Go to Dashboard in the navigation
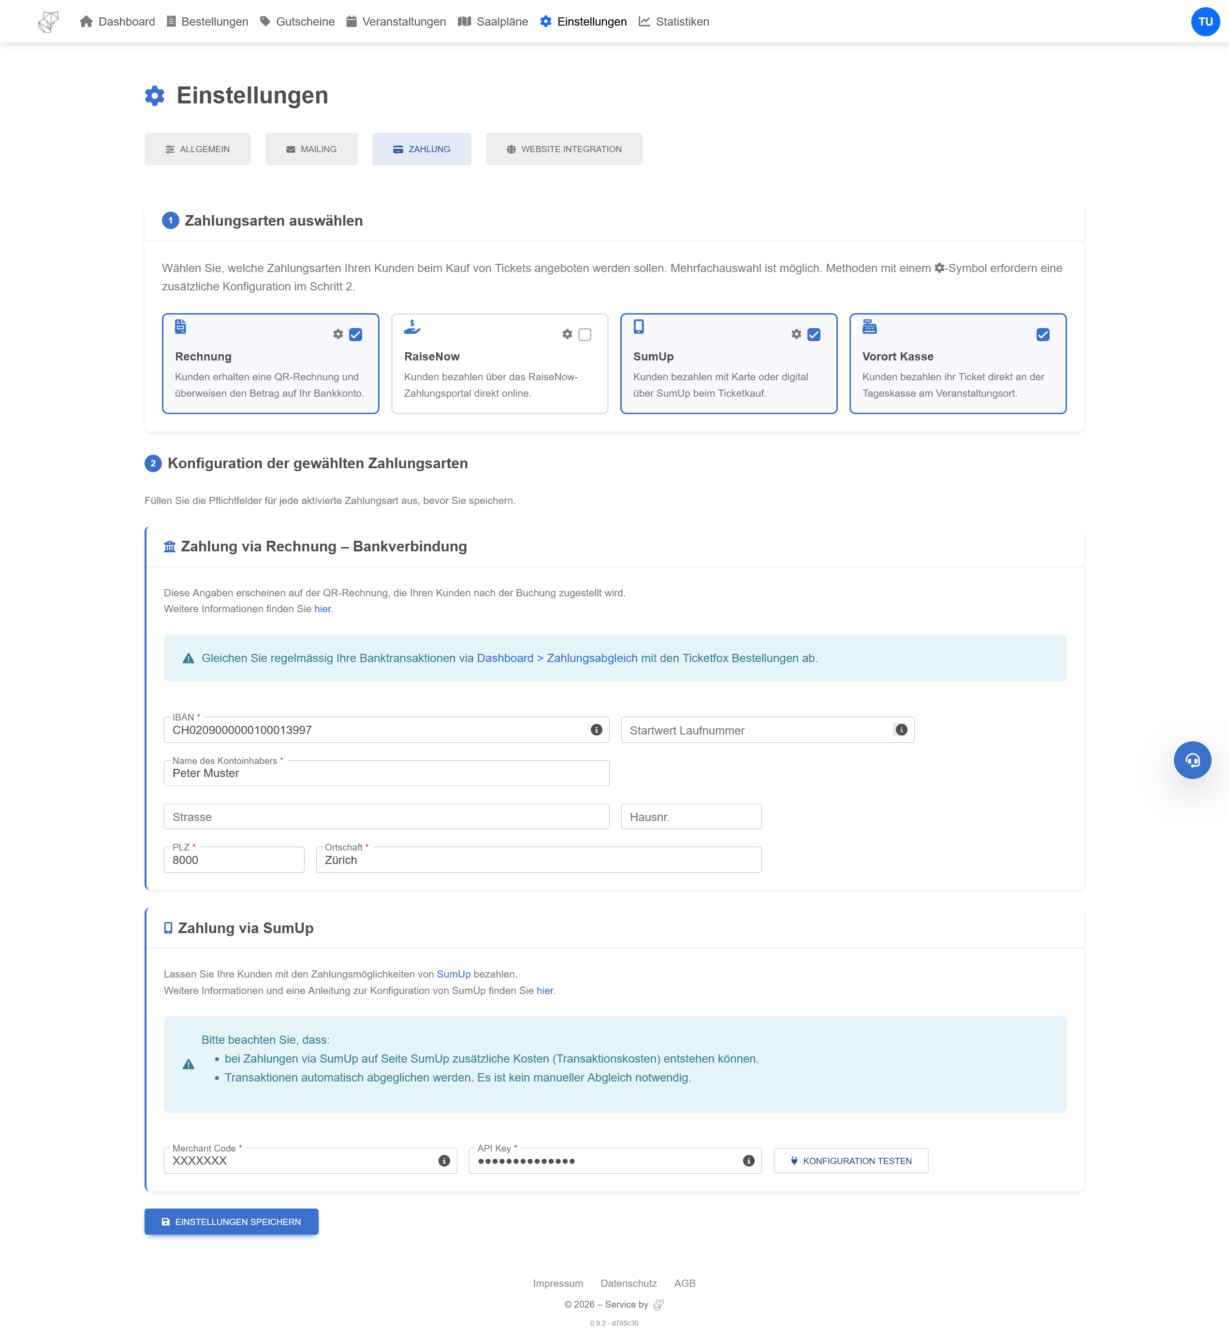 (117, 22)
